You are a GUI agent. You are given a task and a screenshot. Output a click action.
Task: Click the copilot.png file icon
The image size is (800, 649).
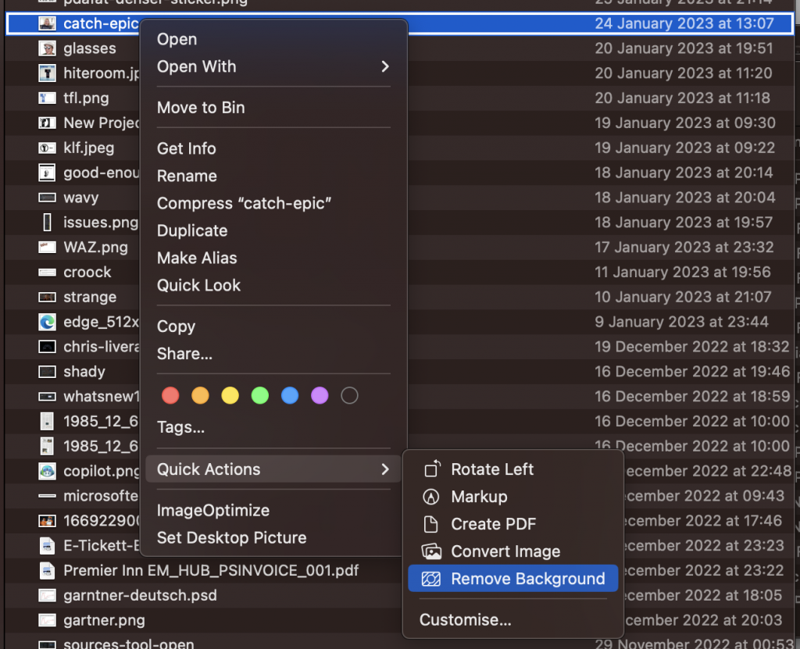pos(48,471)
